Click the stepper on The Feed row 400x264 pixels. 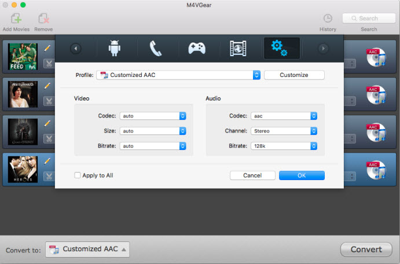pyautogui.click(x=351, y=64)
